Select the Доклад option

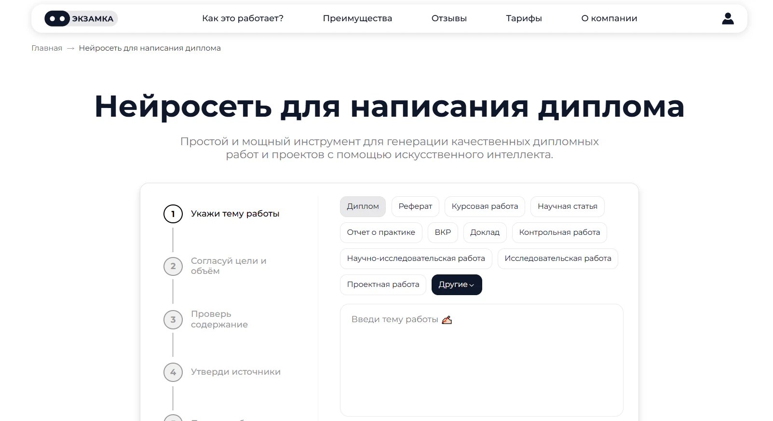click(485, 232)
